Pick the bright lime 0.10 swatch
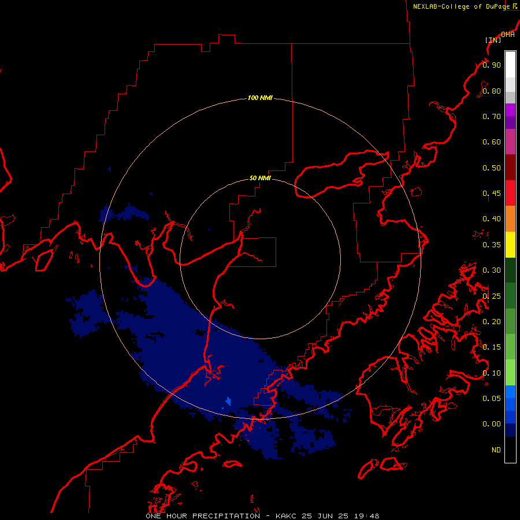This screenshot has height=520, width=520. point(510,373)
